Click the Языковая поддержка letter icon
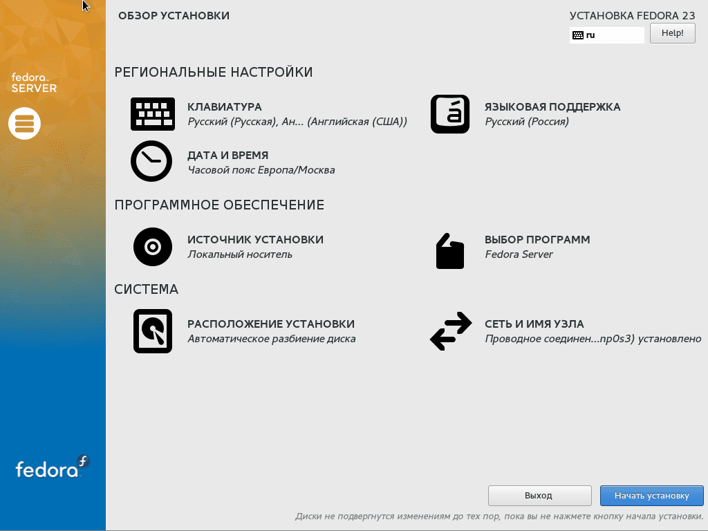The image size is (708, 531). coord(449,114)
